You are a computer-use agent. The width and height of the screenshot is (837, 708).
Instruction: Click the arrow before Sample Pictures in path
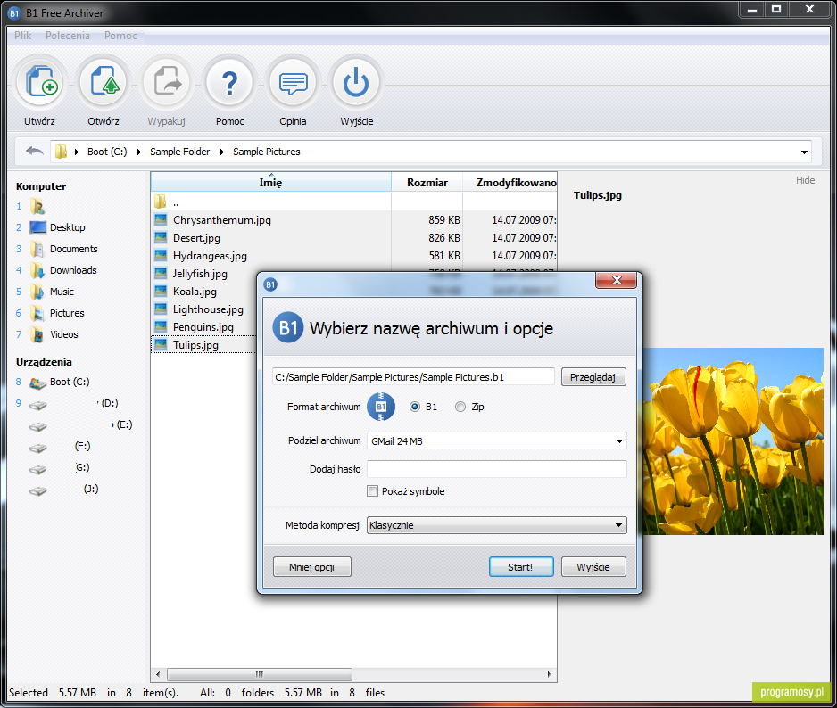click(222, 152)
